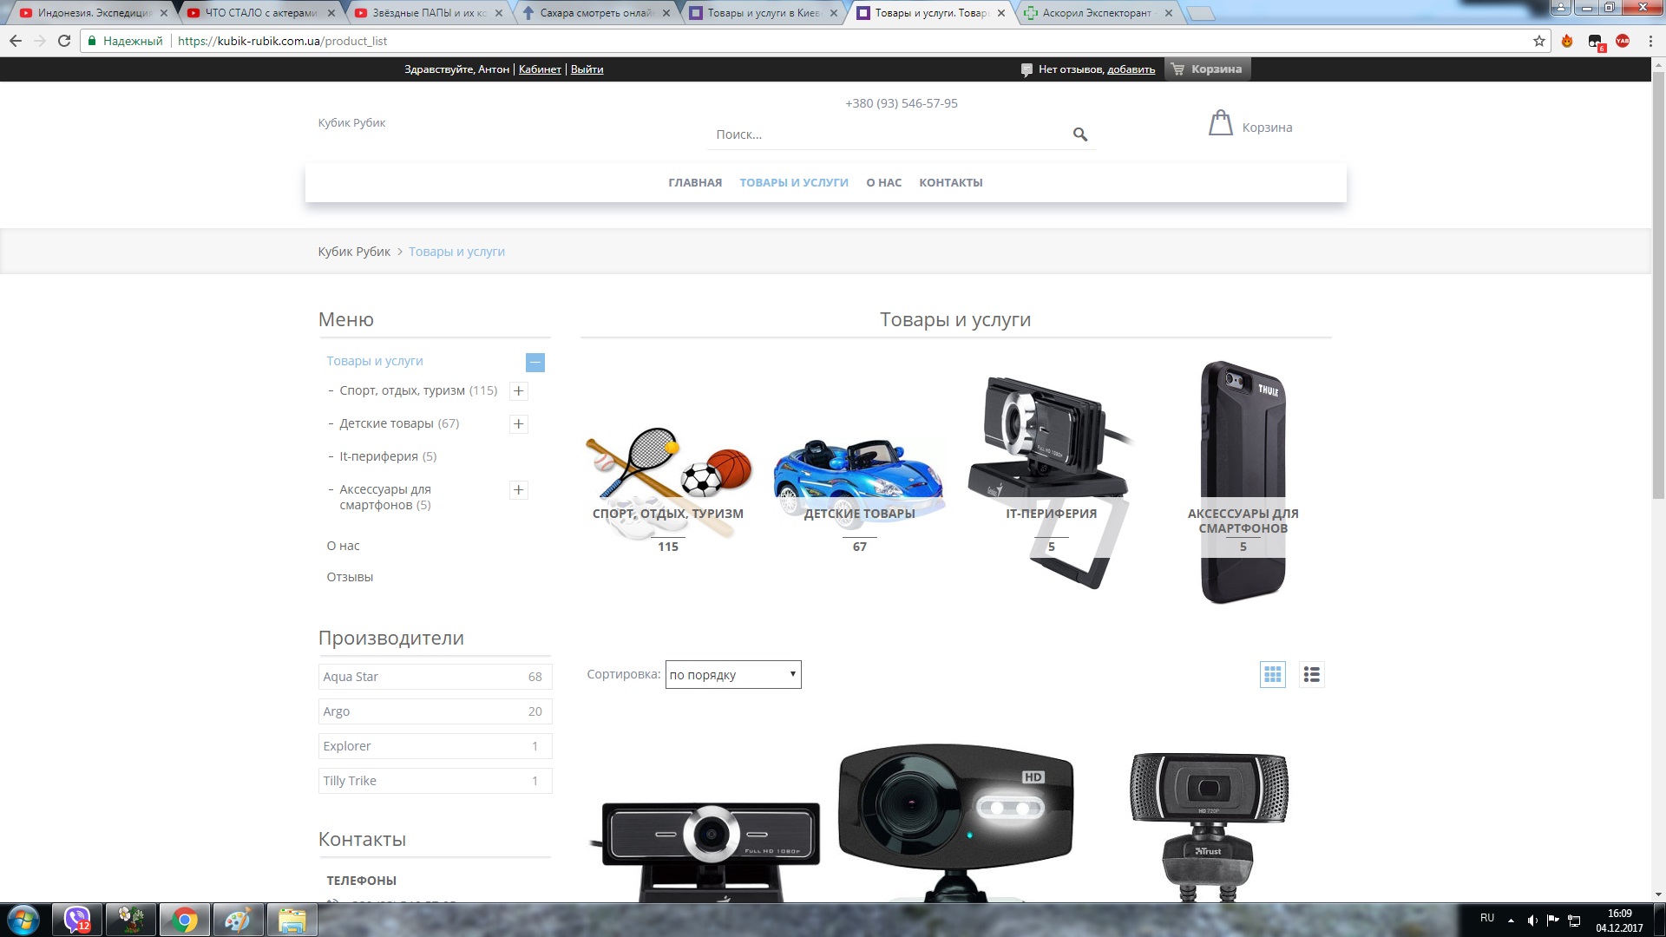
Task: Click the volume icon in tray
Action: [1532, 921]
